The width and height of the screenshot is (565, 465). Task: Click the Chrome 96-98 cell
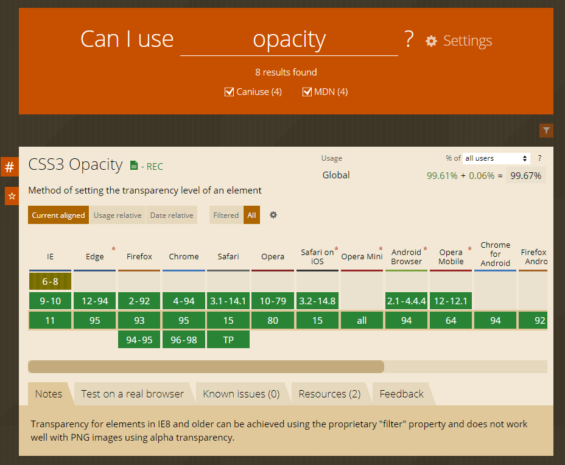point(184,340)
